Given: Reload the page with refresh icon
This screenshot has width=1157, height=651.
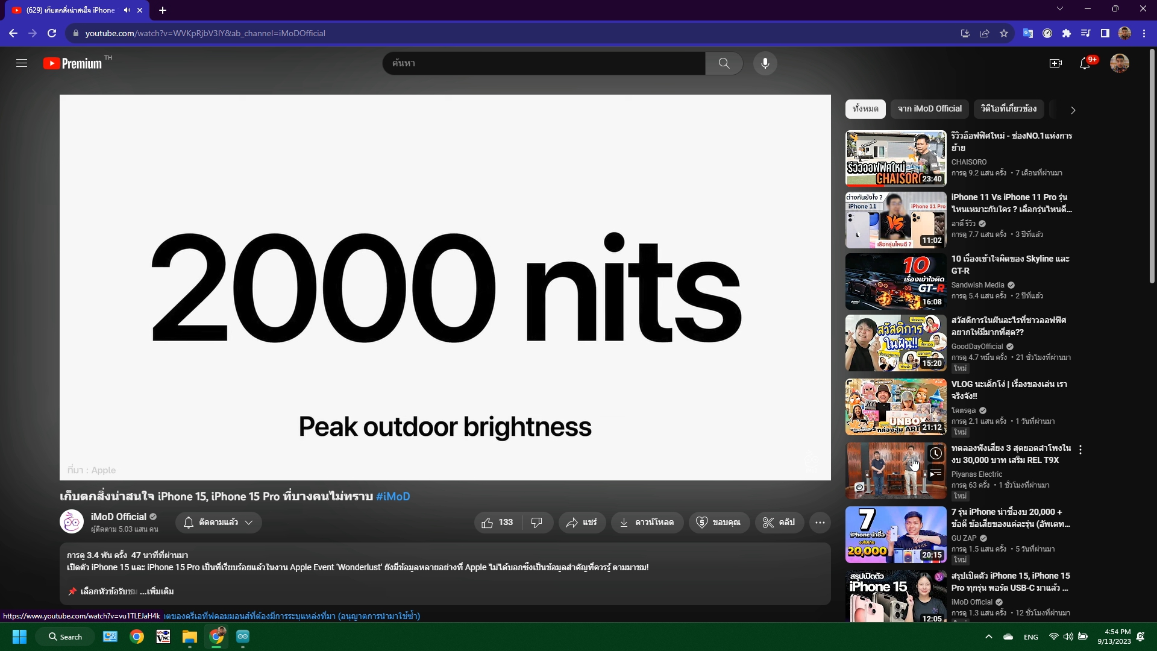Looking at the screenshot, I should click(52, 33).
